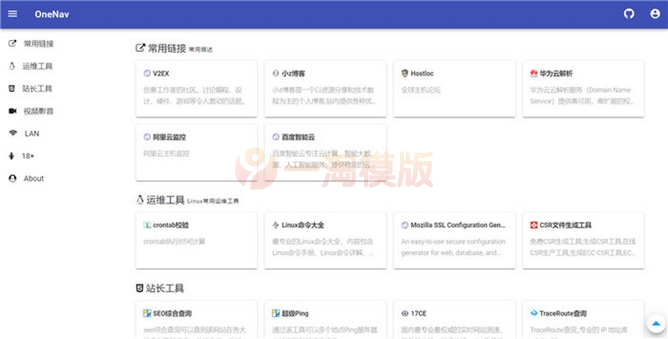Click the 超级Ping favicon icon
Viewport: 668px width, 339px height.
pyautogui.click(x=276, y=313)
